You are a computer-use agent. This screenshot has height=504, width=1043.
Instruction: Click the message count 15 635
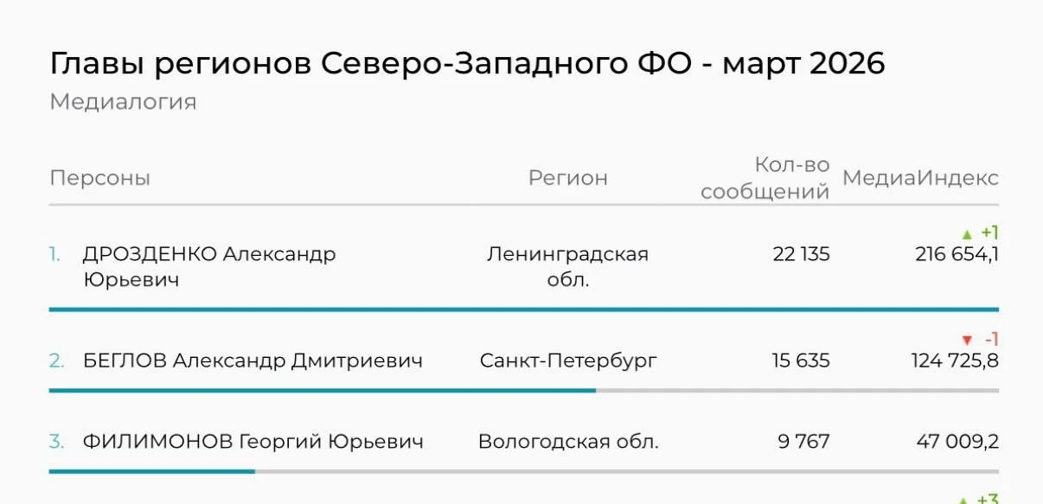801,360
